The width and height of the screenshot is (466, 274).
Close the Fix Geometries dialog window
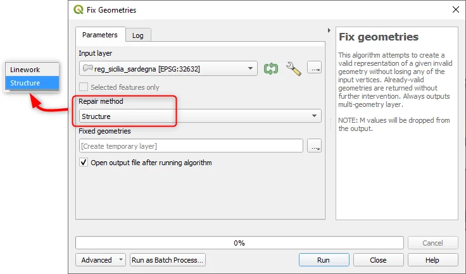pos(455,10)
